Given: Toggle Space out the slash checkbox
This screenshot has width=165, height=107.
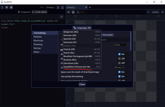Looking at the screenshot, I should coord(119,72).
